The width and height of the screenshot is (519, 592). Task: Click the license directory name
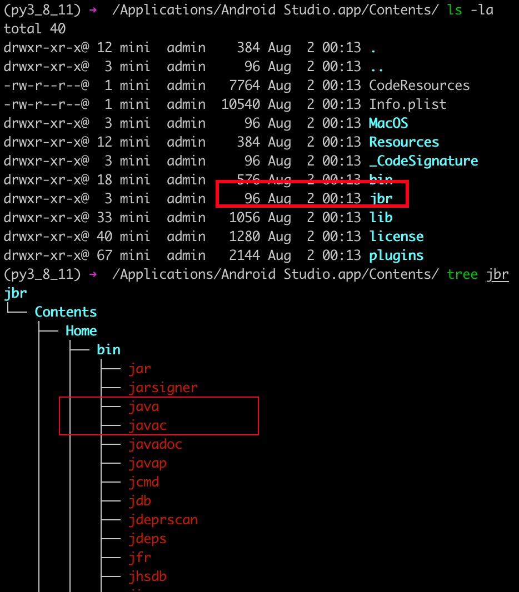(x=396, y=237)
